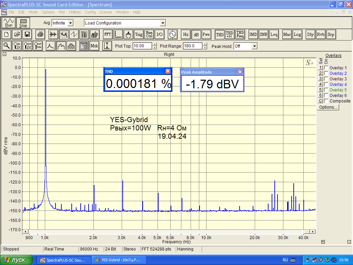The width and height of the screenshot is (353, 265).
Task: Click the Trig trigger button
Action: (139, 35)
